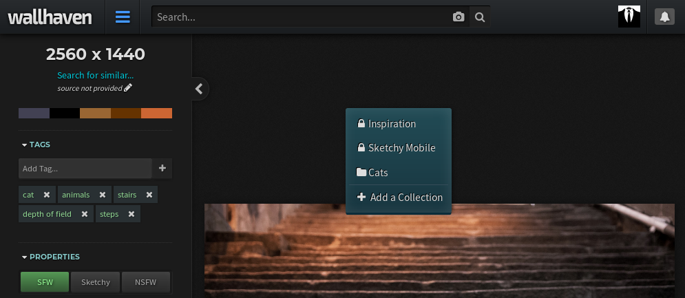Open the cat tag link
The image size is (685, 298).
pyautogui.click(x=28, y=195)
